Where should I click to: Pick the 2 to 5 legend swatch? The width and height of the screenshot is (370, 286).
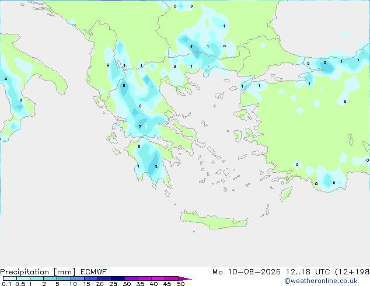coord(50,278)
